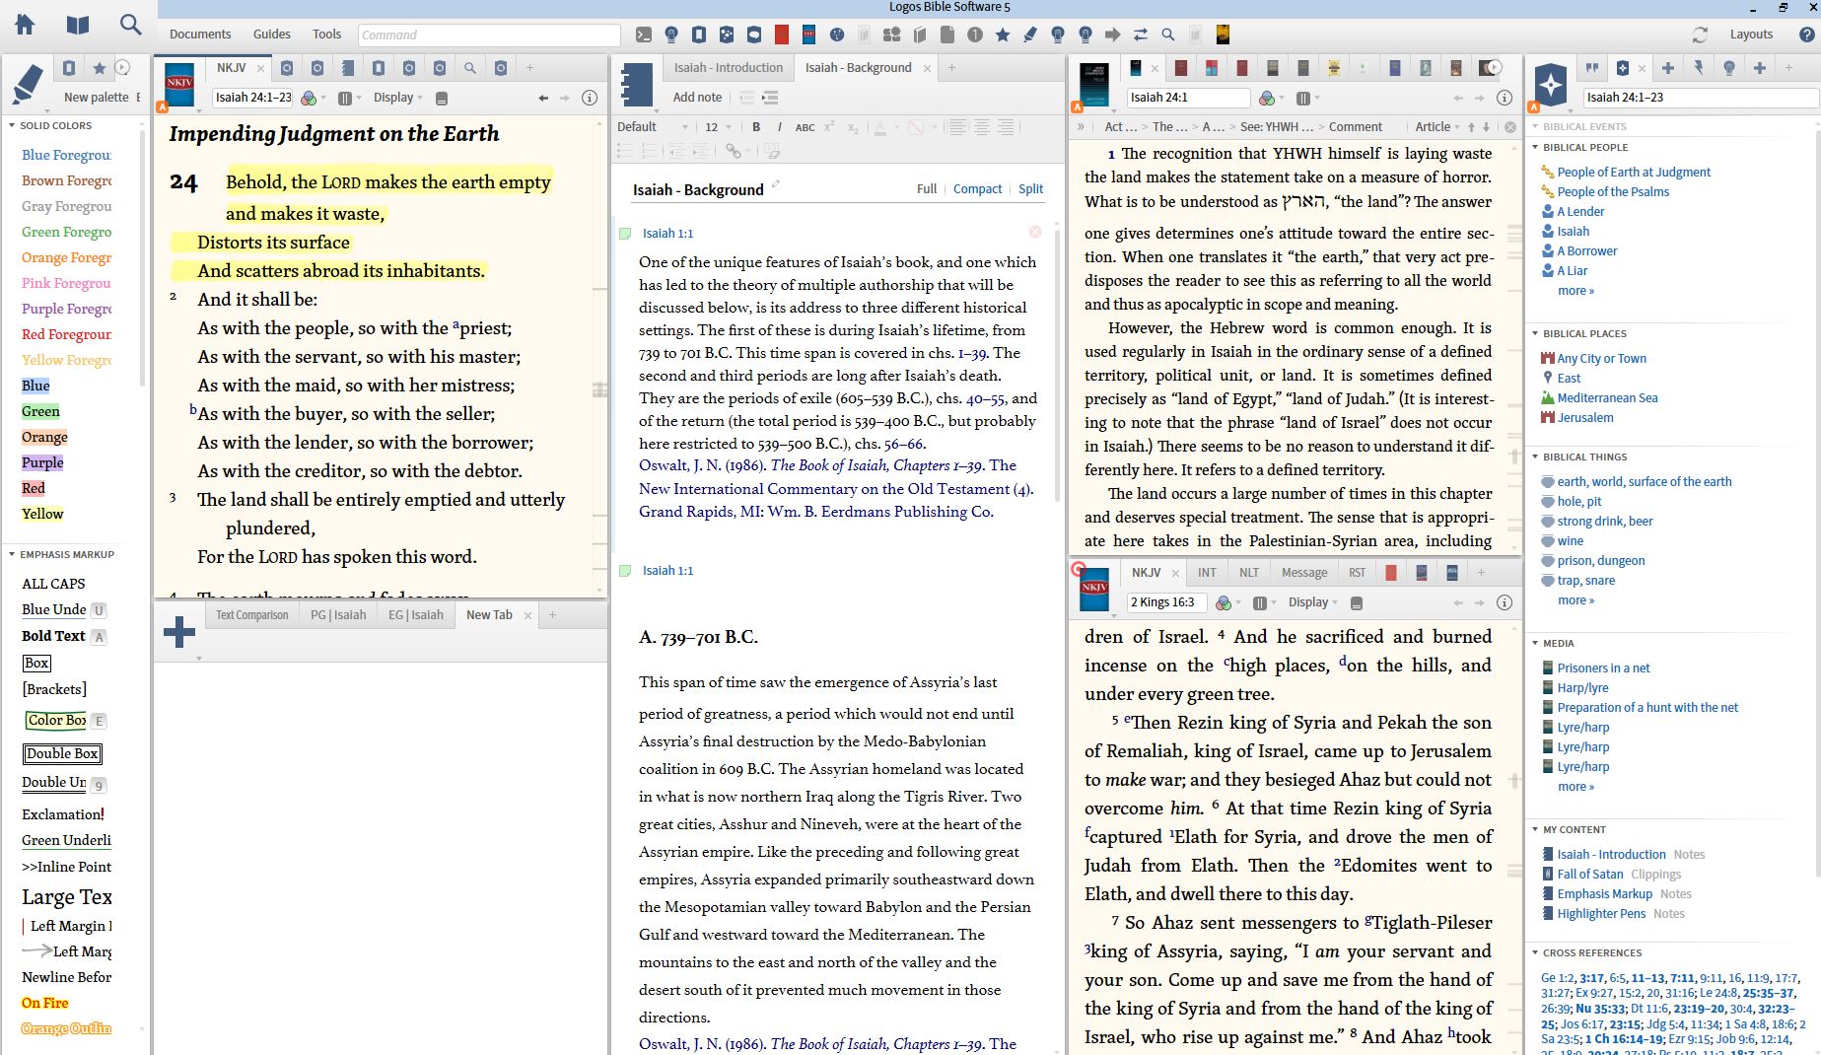Click the highlighter panel icon in left palette
This screenshot has height=1055, width=1821.
click(29, 84)
